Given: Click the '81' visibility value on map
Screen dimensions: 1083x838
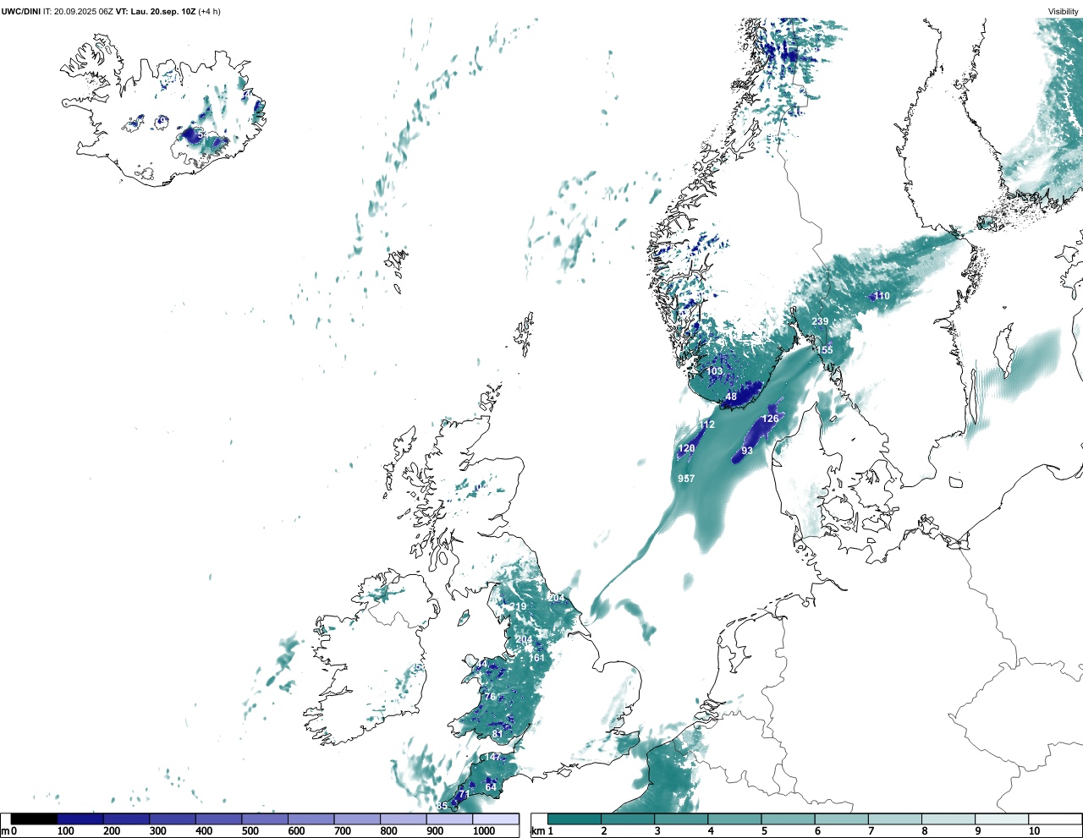Looking at the screenshot, I should 497,734.
